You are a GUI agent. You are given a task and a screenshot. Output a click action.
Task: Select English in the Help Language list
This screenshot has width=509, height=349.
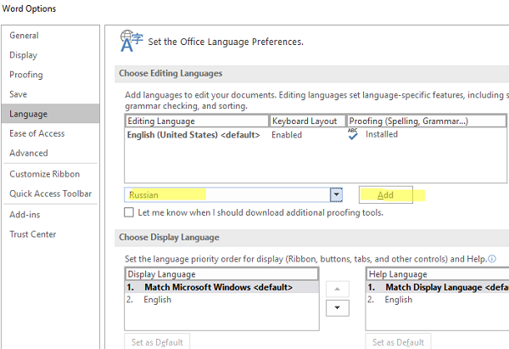click(438, 300)
